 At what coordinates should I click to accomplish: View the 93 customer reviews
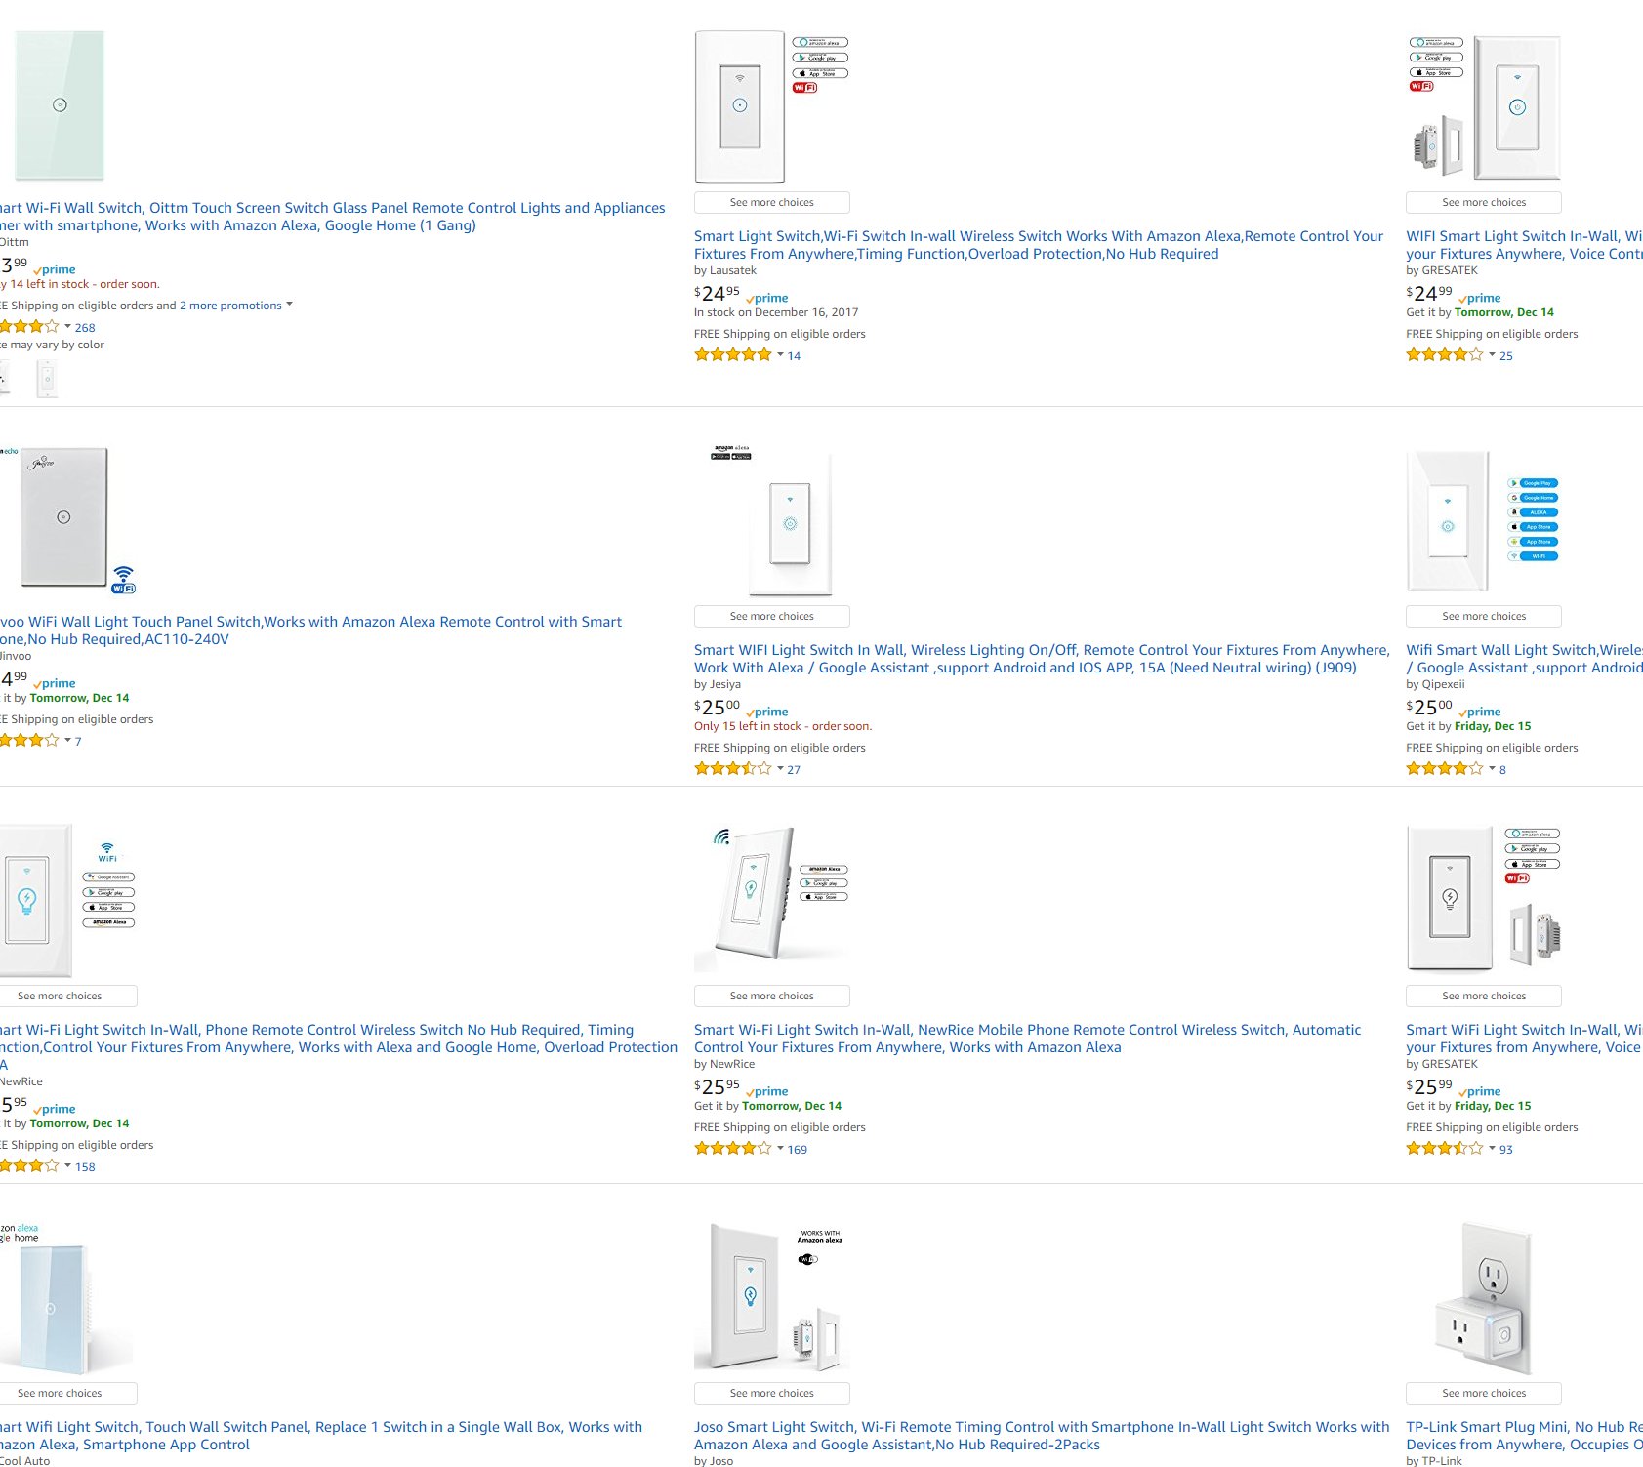(x=1506, y=1150)
